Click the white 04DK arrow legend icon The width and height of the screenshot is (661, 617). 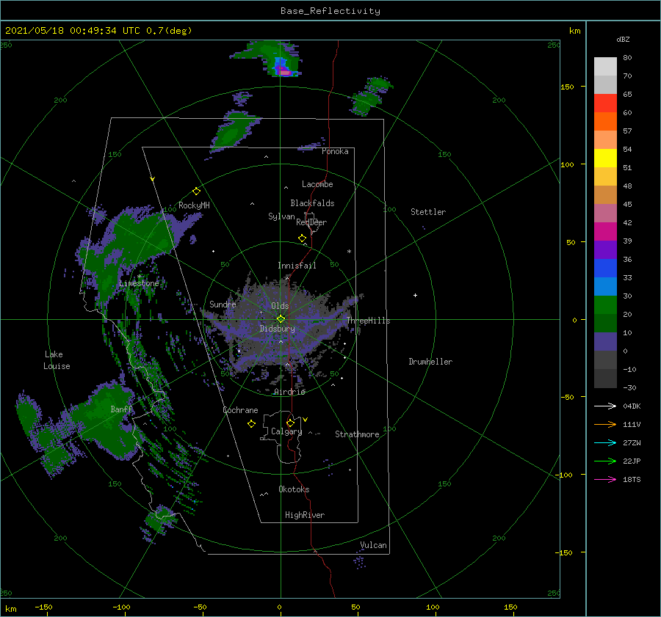[x=605, y=406]
